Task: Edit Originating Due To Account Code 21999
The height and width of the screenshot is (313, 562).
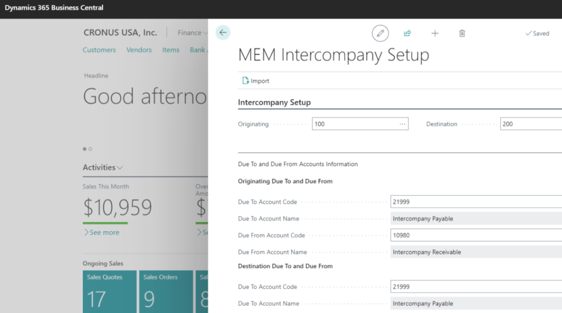Action: [x=476, y=202]
